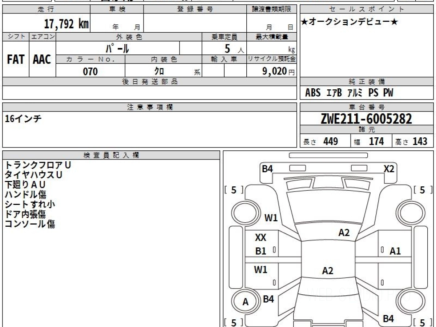Click the 17,792 km mileage value
This screenshot has width=436, height=327.
tap(66, 24)
